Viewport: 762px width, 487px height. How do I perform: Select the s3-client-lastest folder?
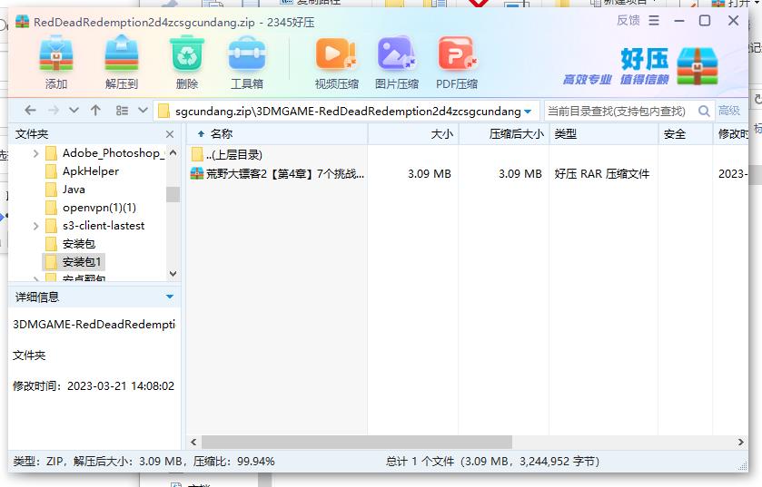(x=94, y=226)
